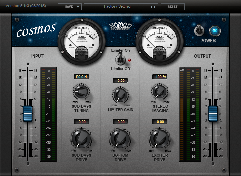Select the Exciter Drive 0.00 value field
Screen dimensions: 241x176
click(x=160, y=122)
